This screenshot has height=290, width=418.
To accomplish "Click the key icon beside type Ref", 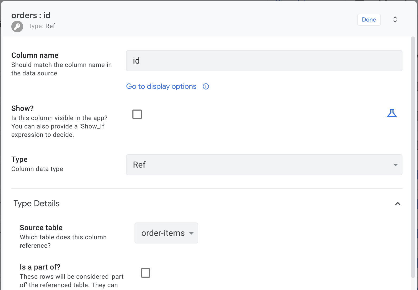I will (x=17, y=27).
